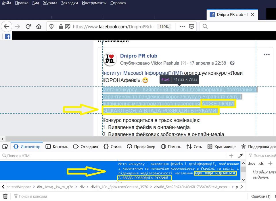This screenshot has height=201, width=276.
Task: Open the Журнал menu
Action: 50,3
